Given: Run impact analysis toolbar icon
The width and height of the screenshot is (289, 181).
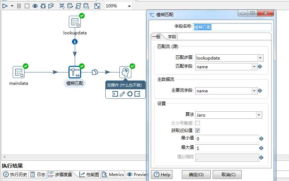Looking at the screenshot, I should 70,6.
